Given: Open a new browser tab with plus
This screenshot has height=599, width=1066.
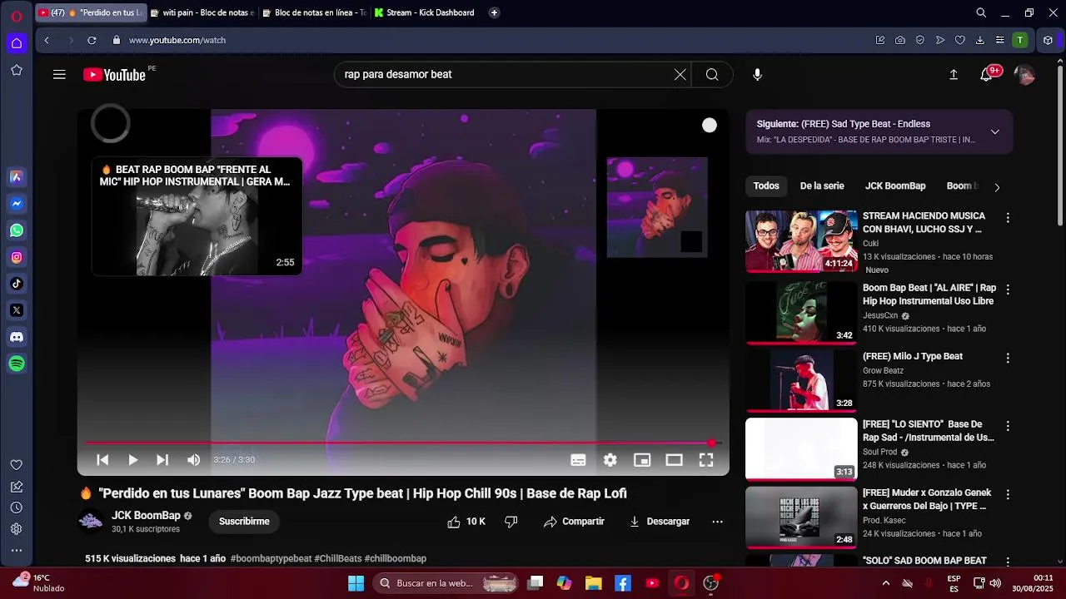Looking at the screenshot, I should (494, 12).
